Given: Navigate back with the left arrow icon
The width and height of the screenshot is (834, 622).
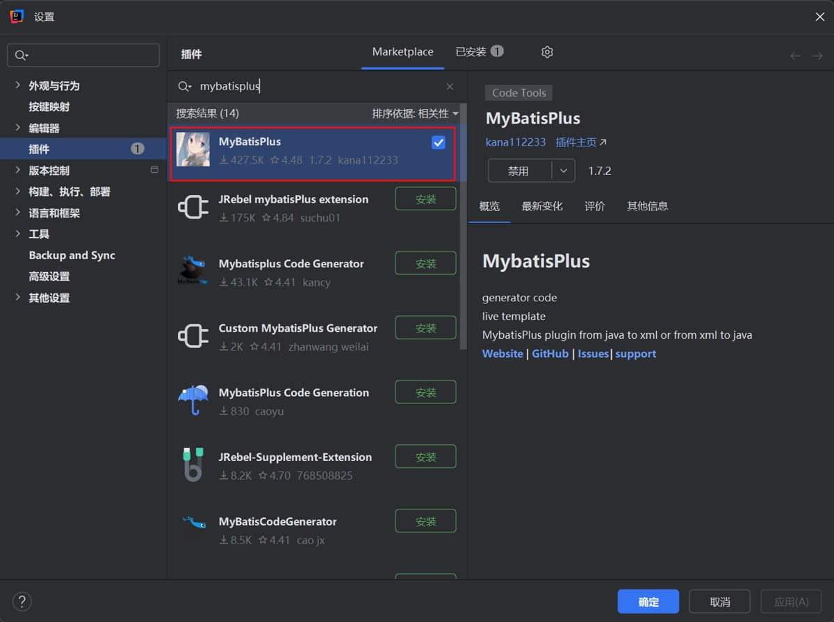Looking at the screenshot, I should click(796, 56).
